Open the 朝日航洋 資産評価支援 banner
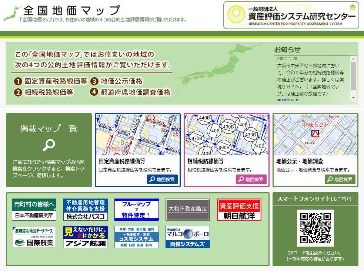The height and width of the screenshot is (271, 364). pyautogui.click(x=239, y=210)
